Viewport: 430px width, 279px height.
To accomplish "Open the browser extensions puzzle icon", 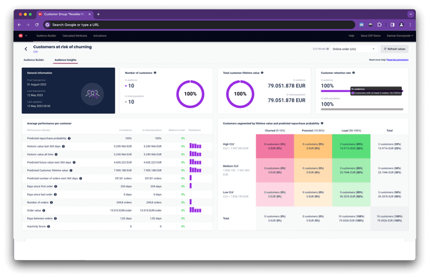I will [380, 25].
